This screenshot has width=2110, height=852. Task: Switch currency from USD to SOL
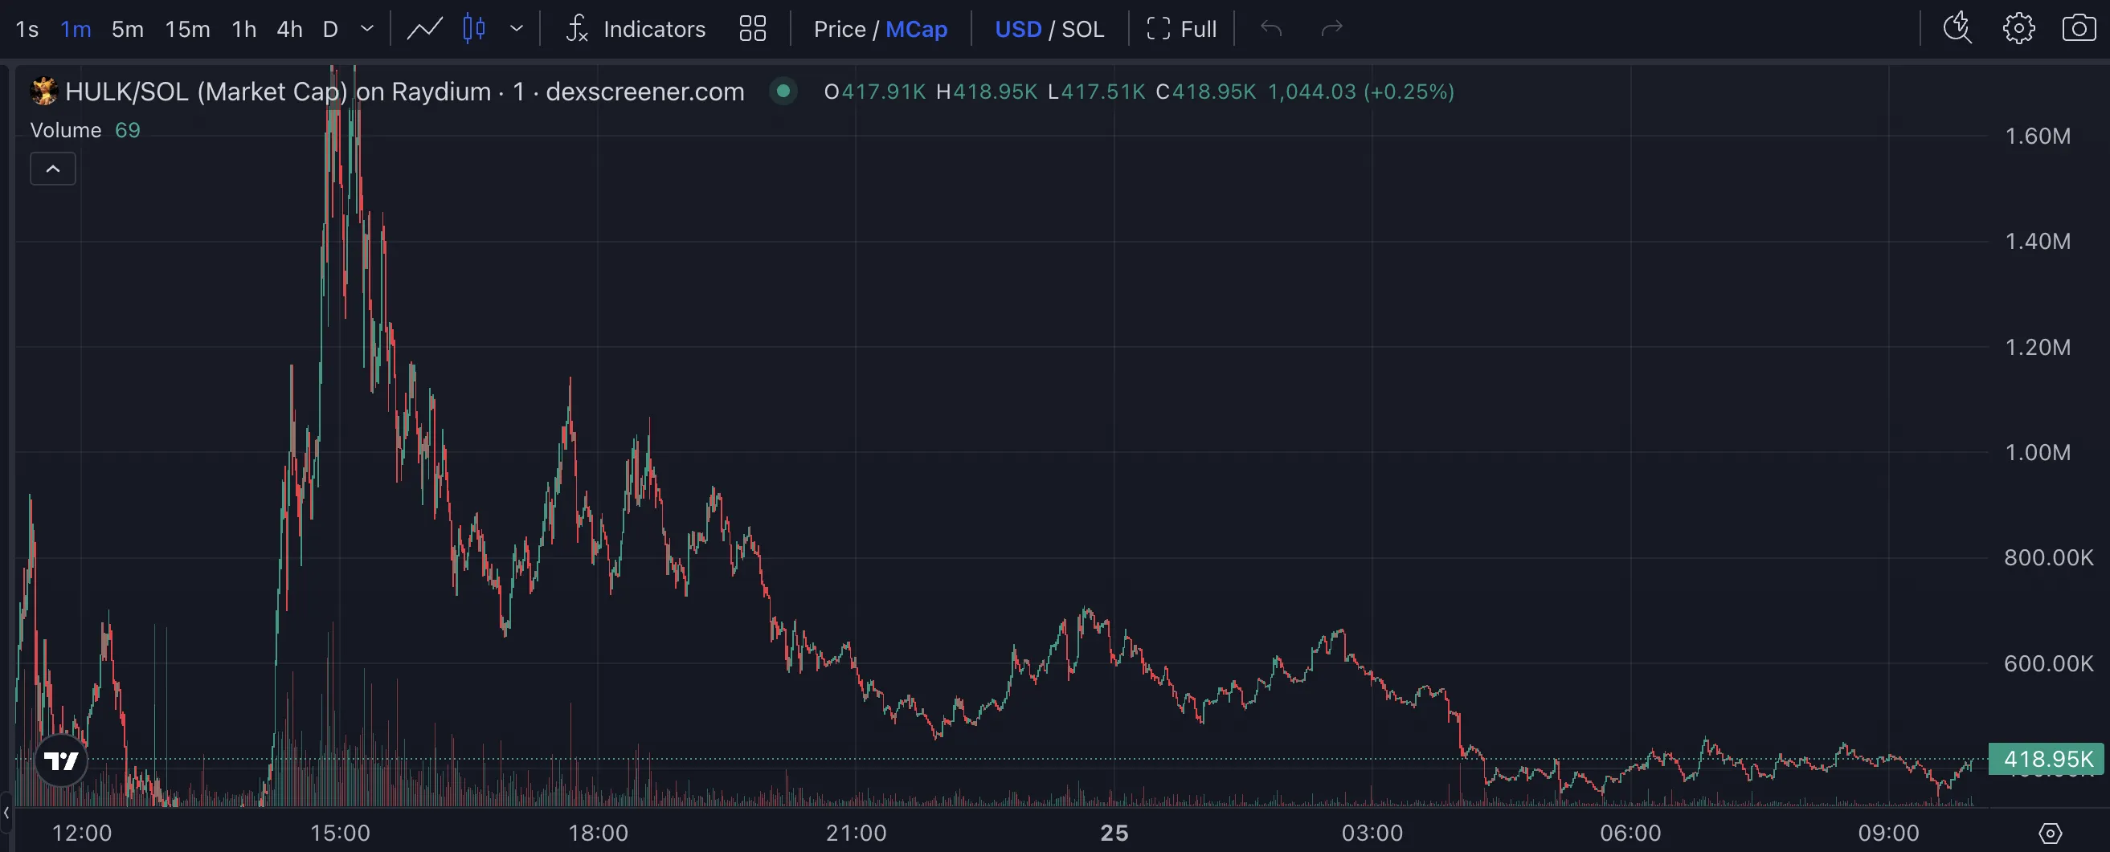click(1083, 29)
